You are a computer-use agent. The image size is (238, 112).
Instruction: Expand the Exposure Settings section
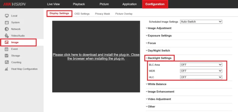tap(159, 36)
